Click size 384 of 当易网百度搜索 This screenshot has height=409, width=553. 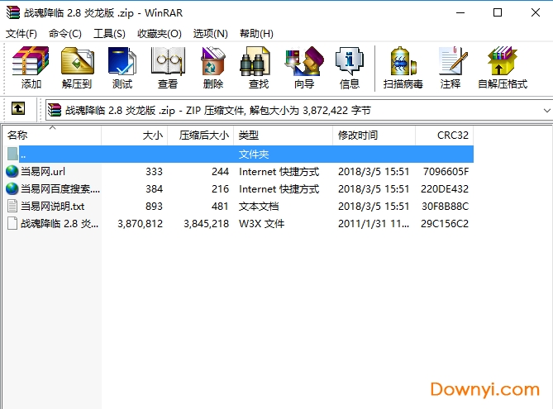pos(154,188)
